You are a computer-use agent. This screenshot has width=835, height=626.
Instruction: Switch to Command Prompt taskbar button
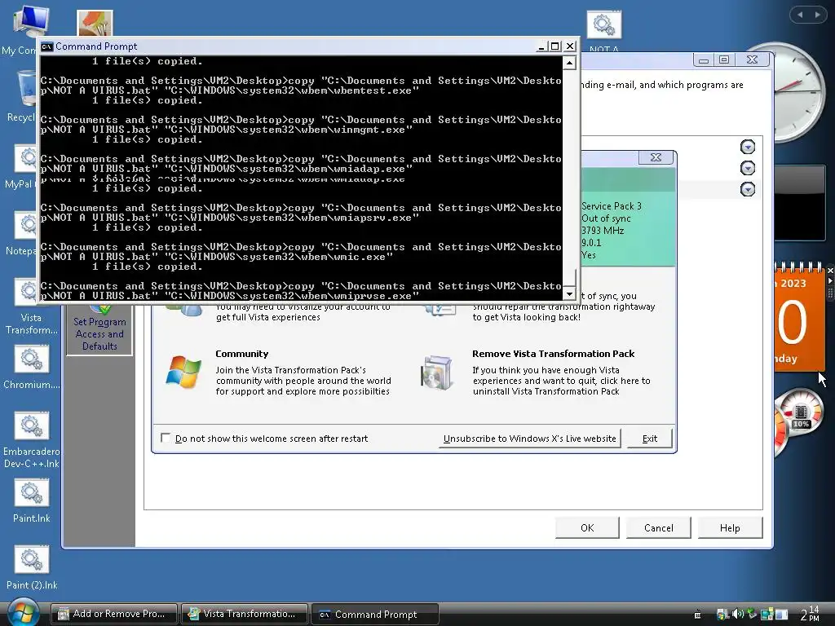374,614
